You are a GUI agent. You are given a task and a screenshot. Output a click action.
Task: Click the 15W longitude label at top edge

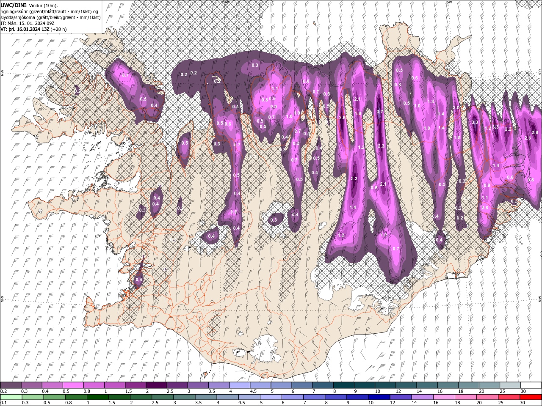coord(448,2)
